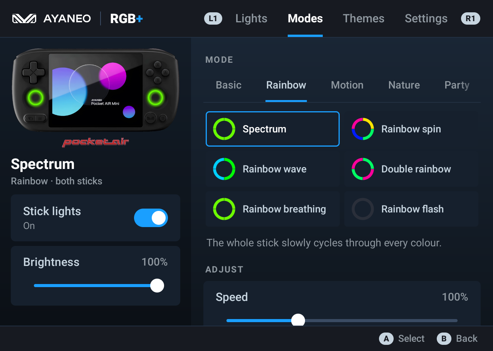Pick the Rainbow wave mode

click(x=273, y=169)
